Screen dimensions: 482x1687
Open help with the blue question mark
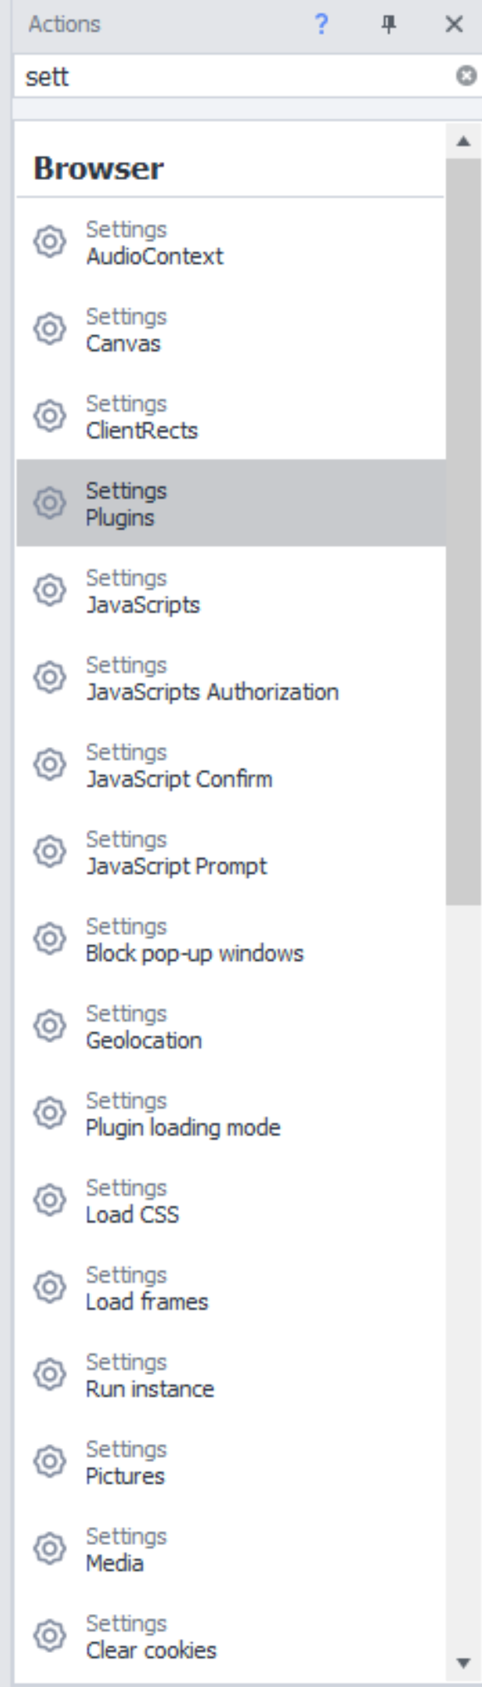322,25
